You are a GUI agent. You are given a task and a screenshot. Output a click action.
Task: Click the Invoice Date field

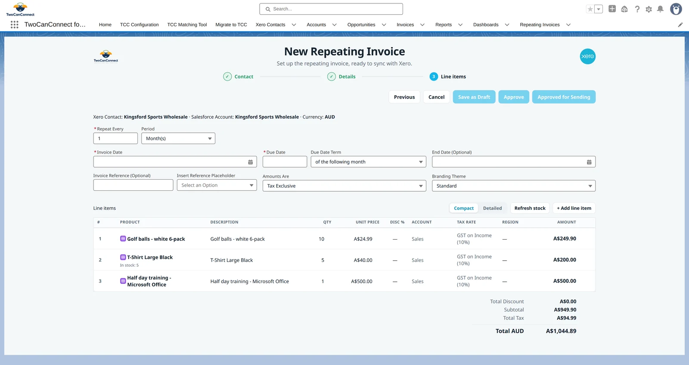(x=175, y=162)
